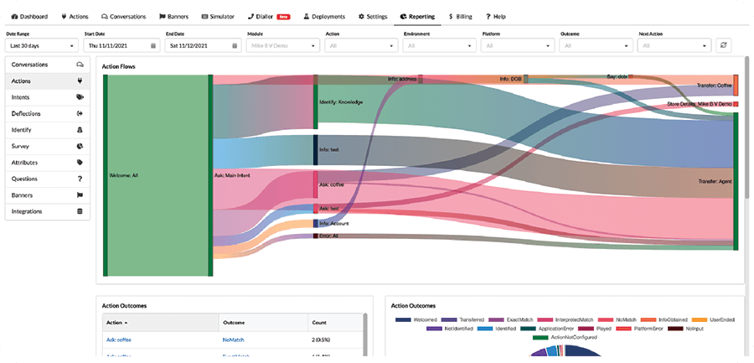The image size is (754, 363).
Task: Open the End Date calendar icon
Action: pos(235,46)
